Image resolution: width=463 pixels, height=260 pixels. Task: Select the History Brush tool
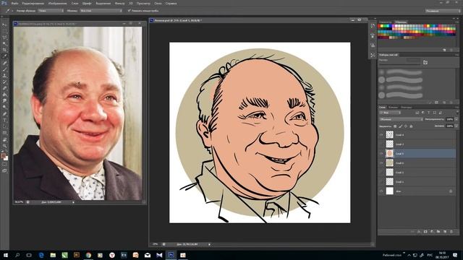4,82
